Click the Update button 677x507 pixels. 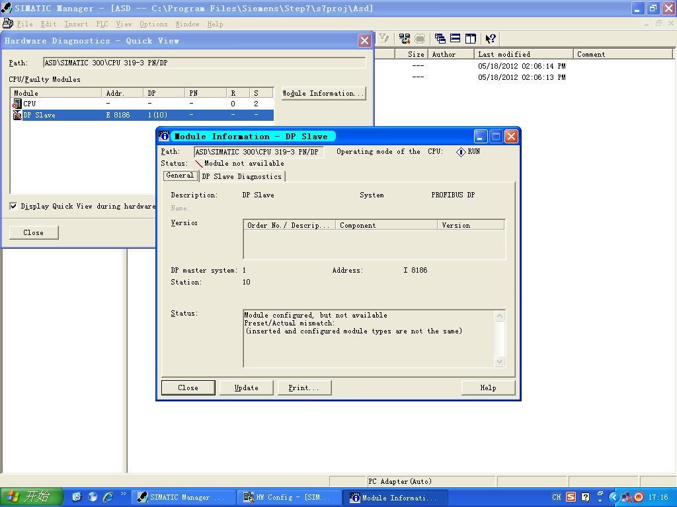(x=247, y=388)
